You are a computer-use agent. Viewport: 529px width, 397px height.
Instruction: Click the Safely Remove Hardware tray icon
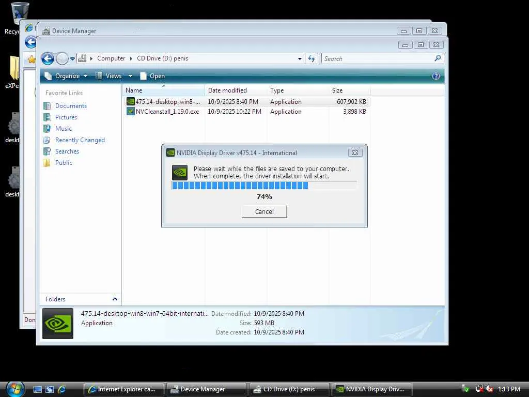465,389
